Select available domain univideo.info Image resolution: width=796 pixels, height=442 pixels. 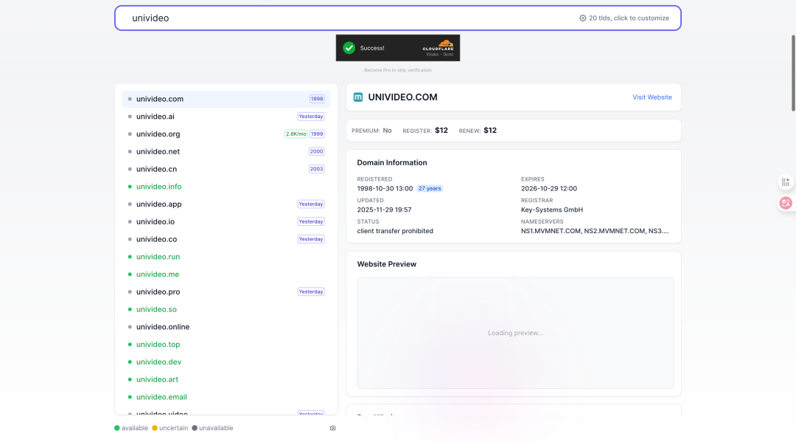pyautogui.click(x=226, y=187)
